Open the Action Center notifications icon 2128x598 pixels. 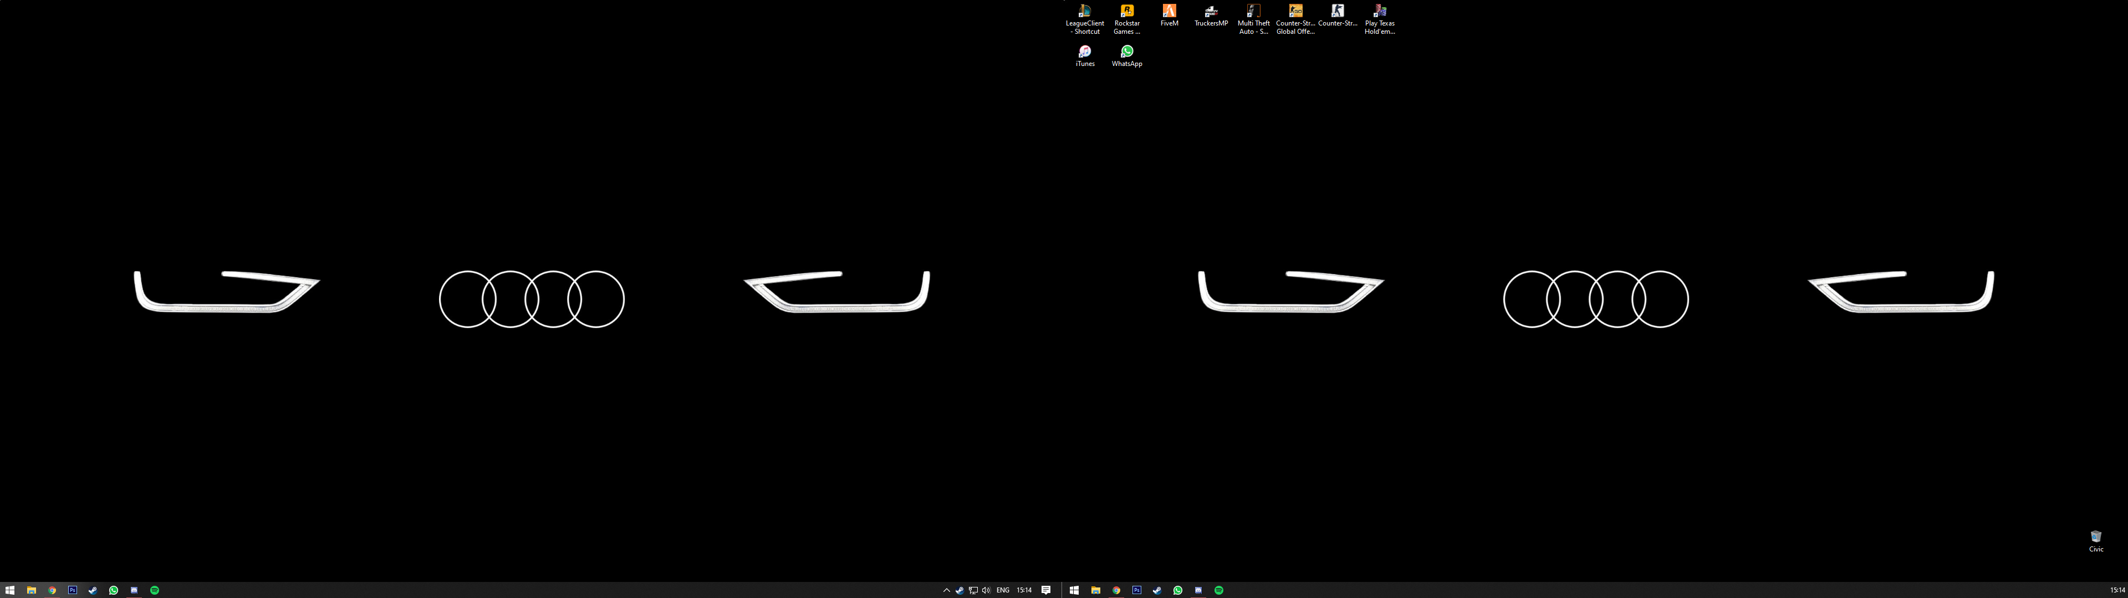tap(1046, 590)
